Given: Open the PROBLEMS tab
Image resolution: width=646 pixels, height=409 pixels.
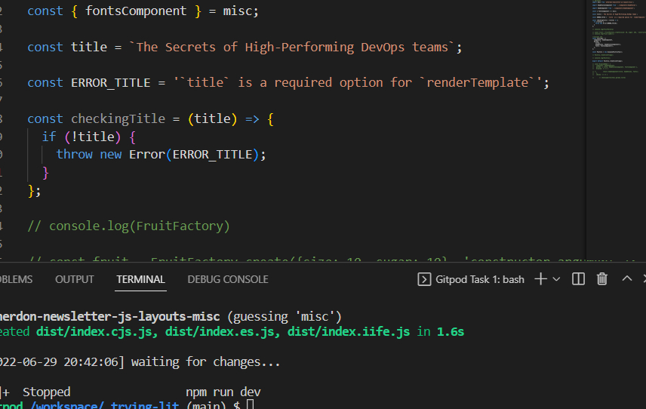Looking at the screenshot, I should [x=16, y=279].
